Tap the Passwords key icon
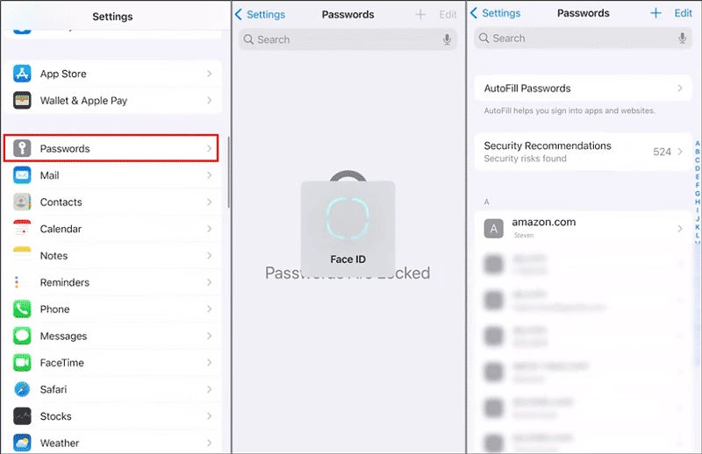The width and height of the screenshot is (702, 454). point(23,149)
